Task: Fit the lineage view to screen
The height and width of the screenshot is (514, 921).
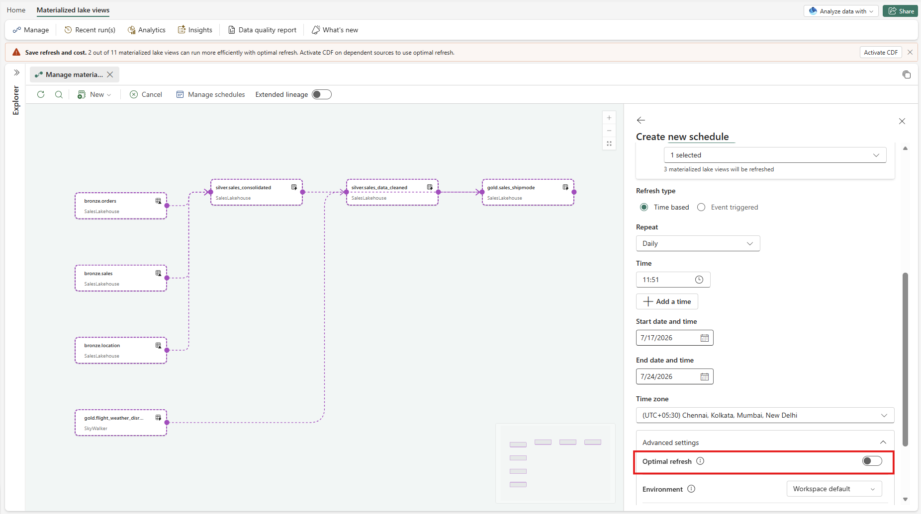Action: (609, 144)
